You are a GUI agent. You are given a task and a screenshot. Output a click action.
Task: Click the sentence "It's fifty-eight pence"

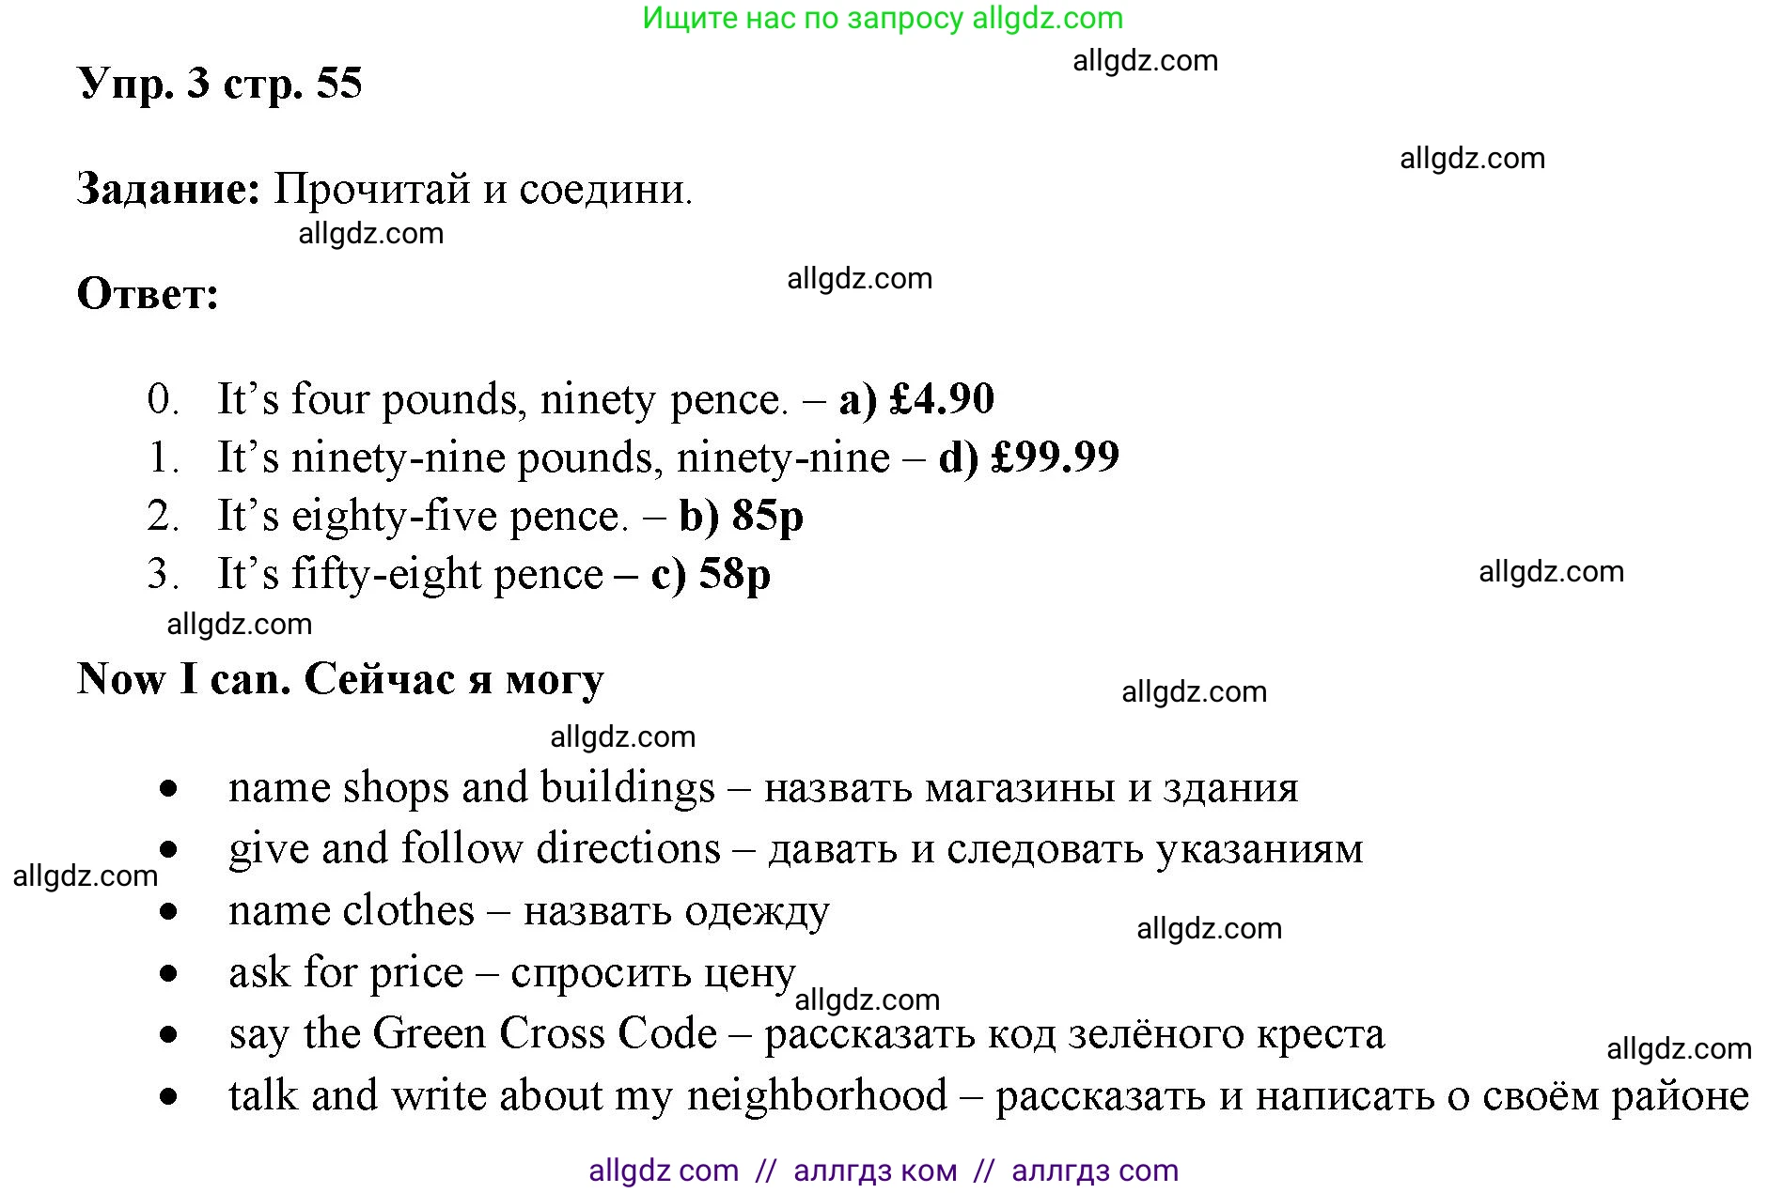point(410,574)
